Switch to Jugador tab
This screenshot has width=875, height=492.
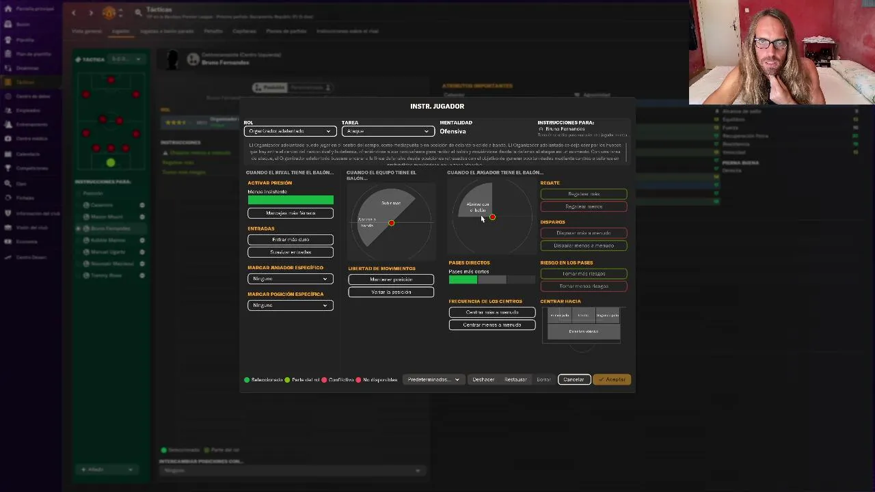point(121,31)
